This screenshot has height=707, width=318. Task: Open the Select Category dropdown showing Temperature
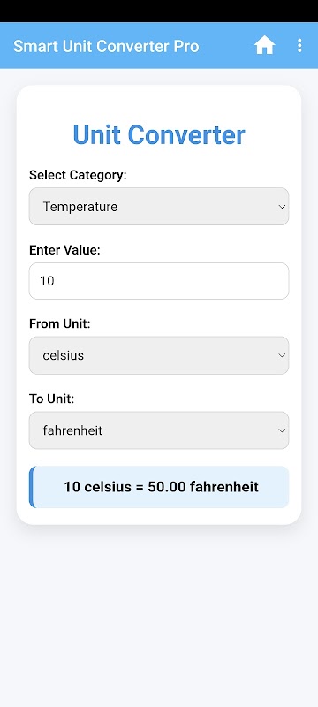coord(159,207)
